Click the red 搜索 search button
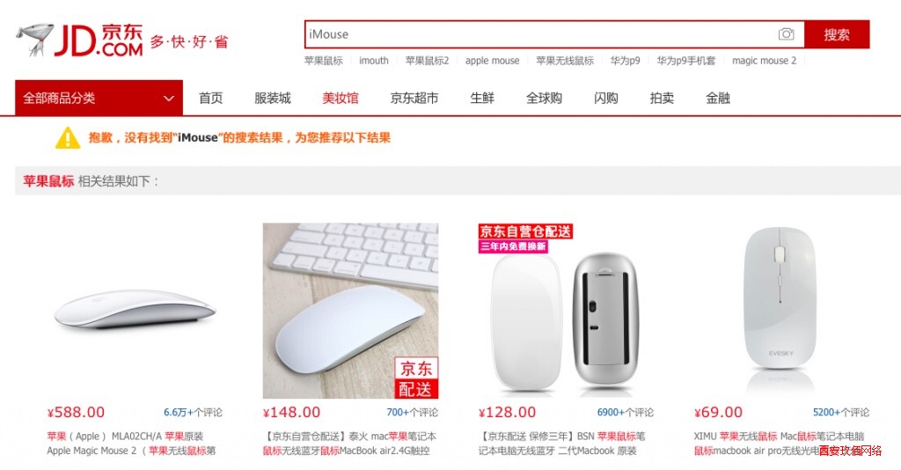901x470 pixels. (x=837, y=34)
